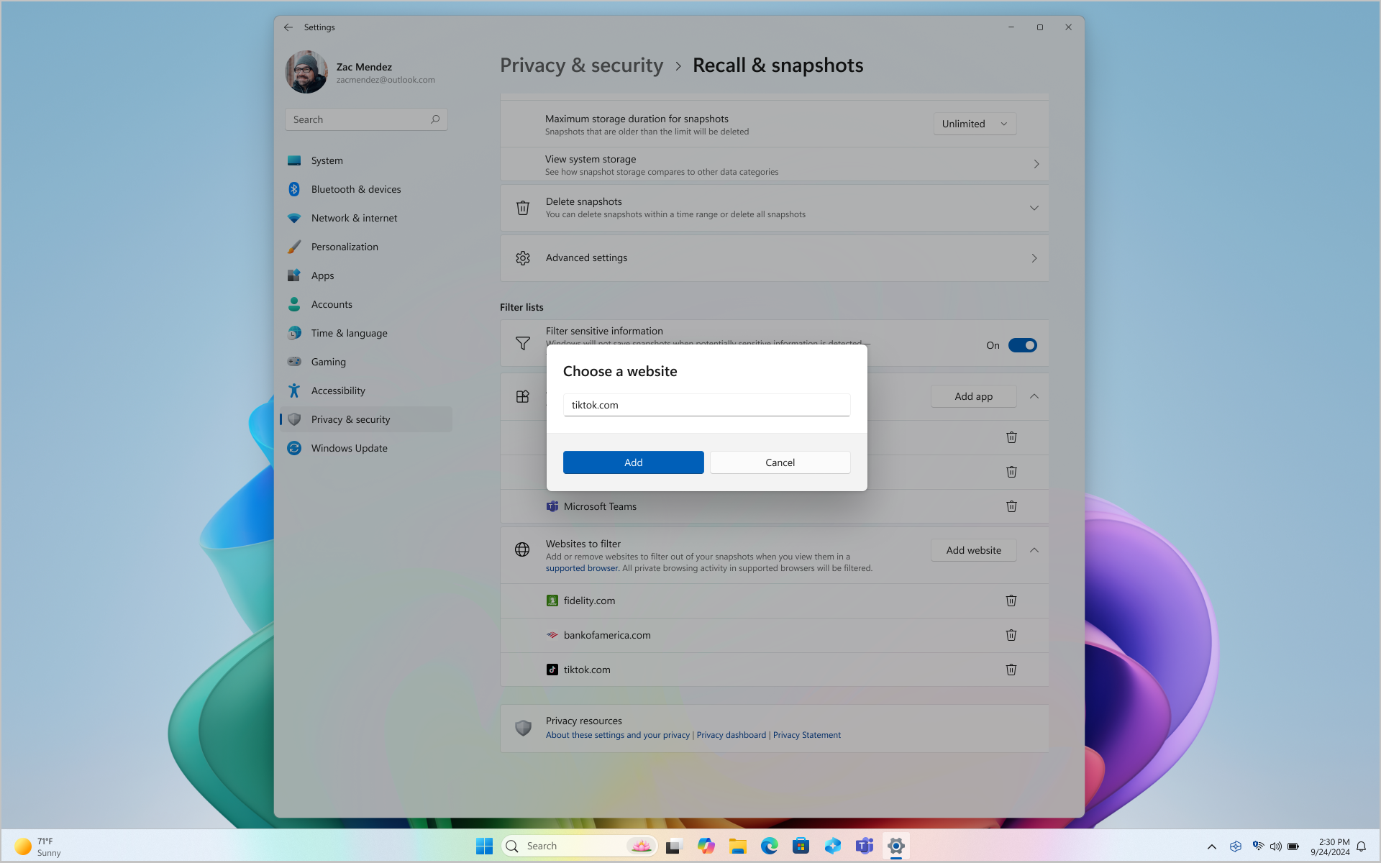Click the Add button to confirm tiktok.com

[x=634, y=461]
